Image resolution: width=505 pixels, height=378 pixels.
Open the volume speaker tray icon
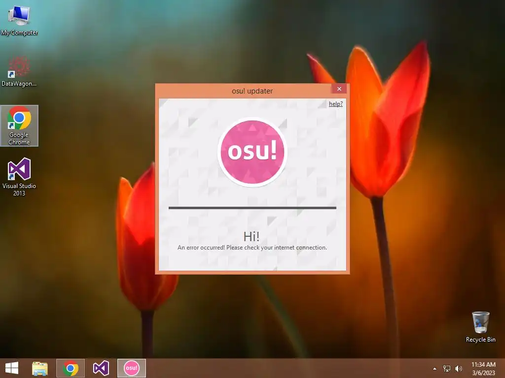click(458, 369)
